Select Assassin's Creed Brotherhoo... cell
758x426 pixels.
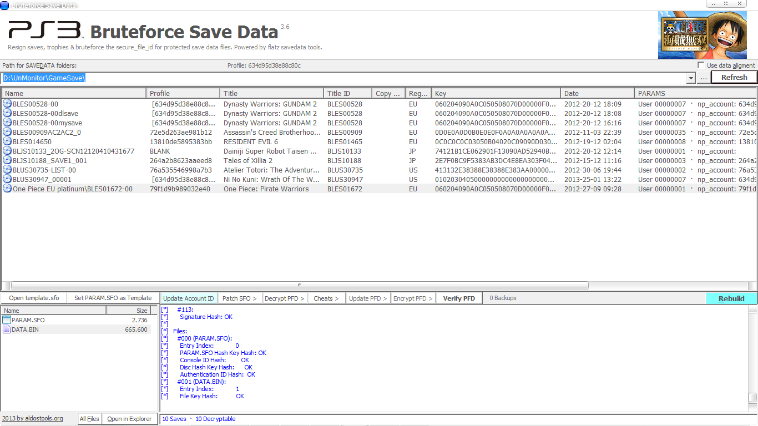click(272, 133)
